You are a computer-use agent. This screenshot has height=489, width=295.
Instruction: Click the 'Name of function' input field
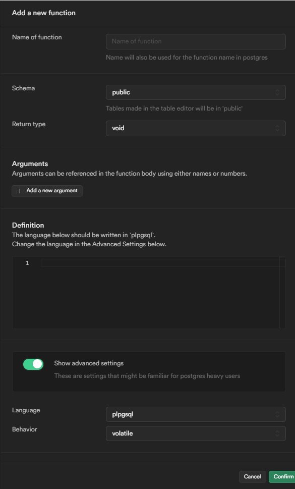tap(195, 41)
